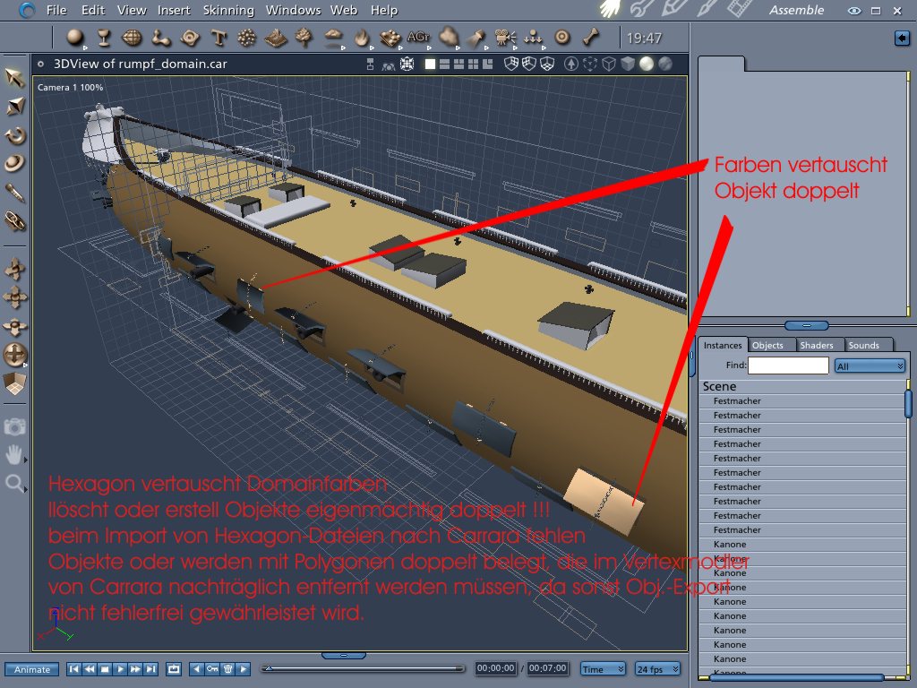This screenshot has width=917, height=688.
Task: Jump to the first frame
Action: (73, 668)
